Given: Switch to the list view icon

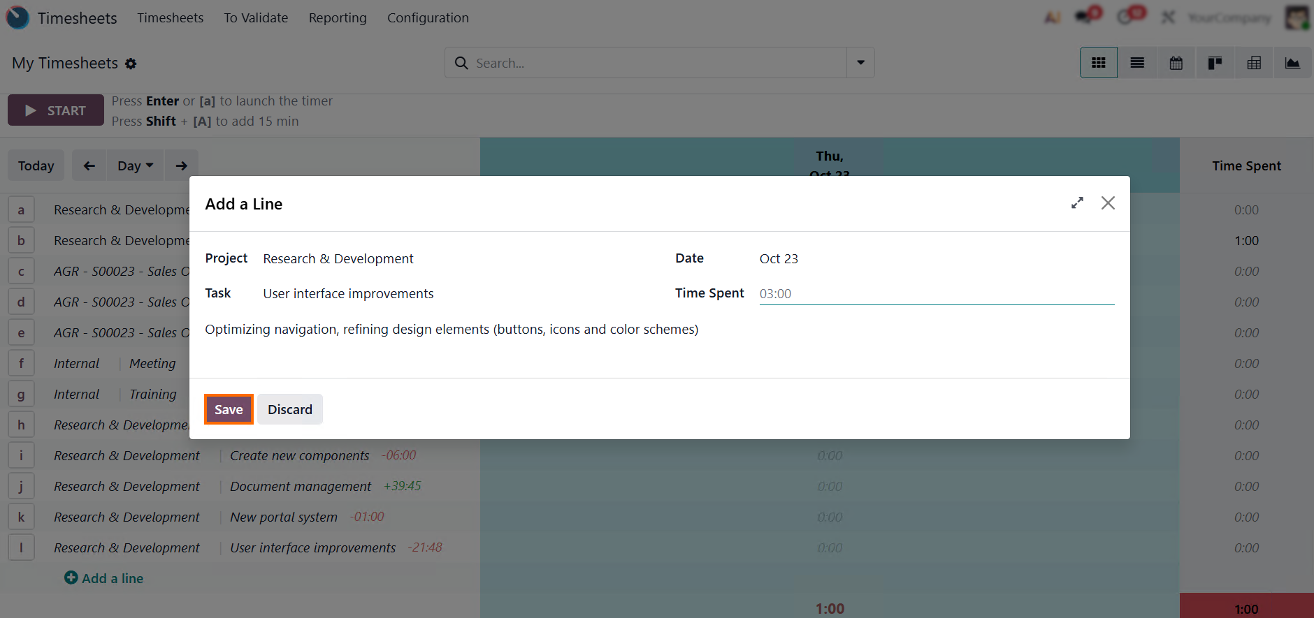Looking at the screenshot, I should [x=1137, y=63].
